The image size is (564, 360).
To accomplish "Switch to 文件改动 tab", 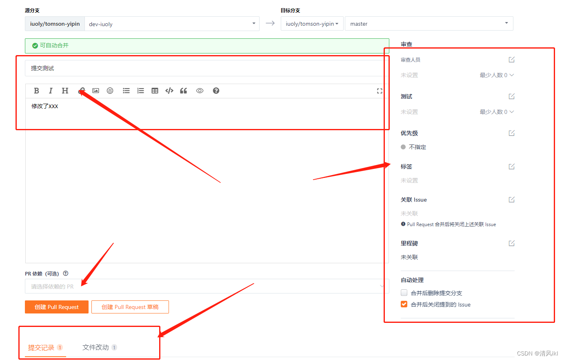I will (x=100, y=347).
